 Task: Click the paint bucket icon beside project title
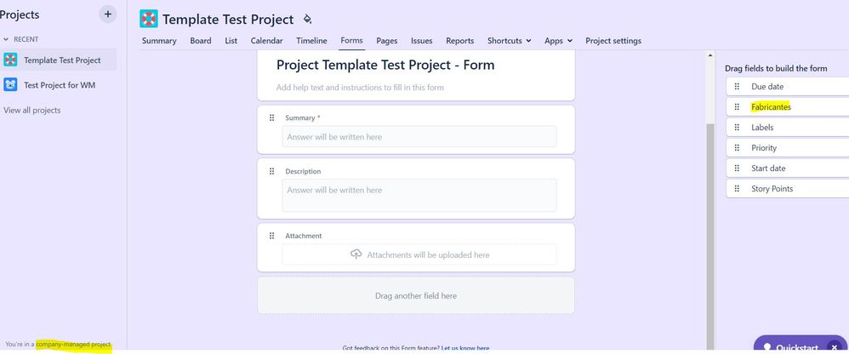pos(308,20)
